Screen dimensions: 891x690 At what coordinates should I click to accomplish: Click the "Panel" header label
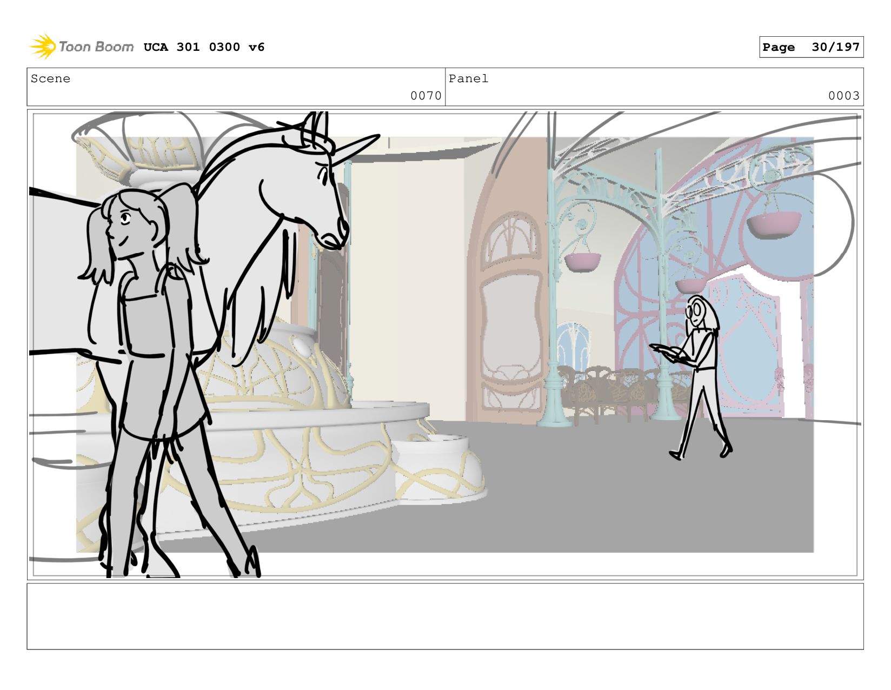tap(468, 78)
